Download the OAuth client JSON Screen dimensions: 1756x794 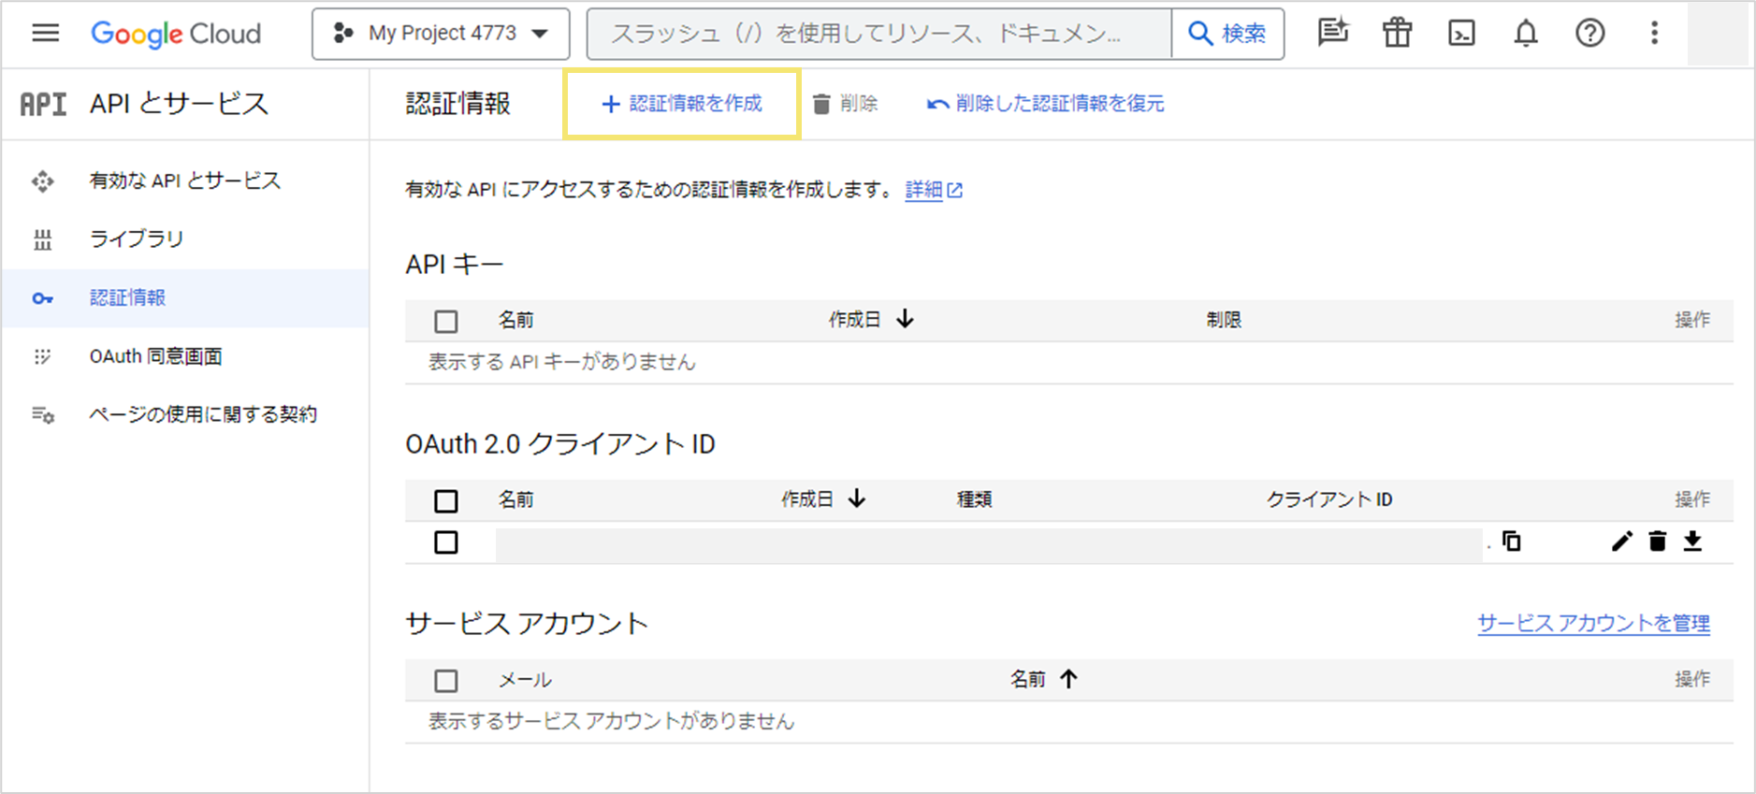[x=1693, y=541]
